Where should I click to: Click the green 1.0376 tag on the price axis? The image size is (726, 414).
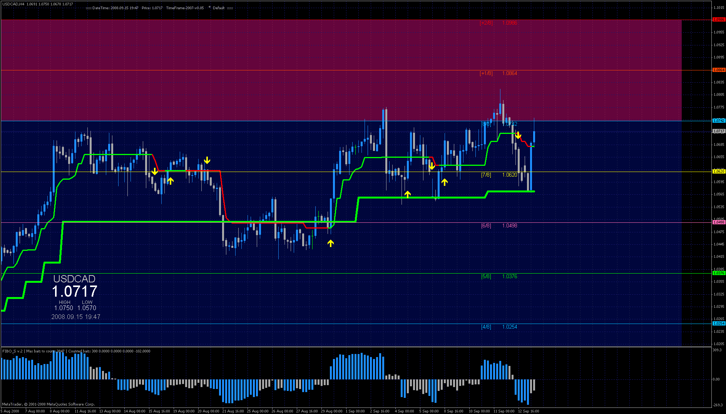(719, 273)
